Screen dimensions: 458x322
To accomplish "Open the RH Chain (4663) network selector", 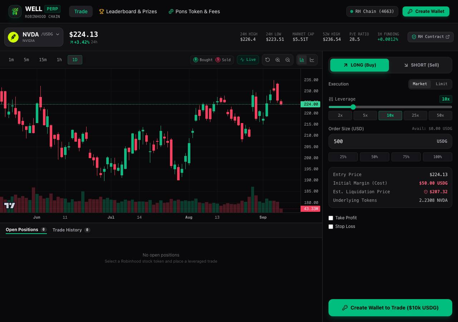I will point(372,11).
